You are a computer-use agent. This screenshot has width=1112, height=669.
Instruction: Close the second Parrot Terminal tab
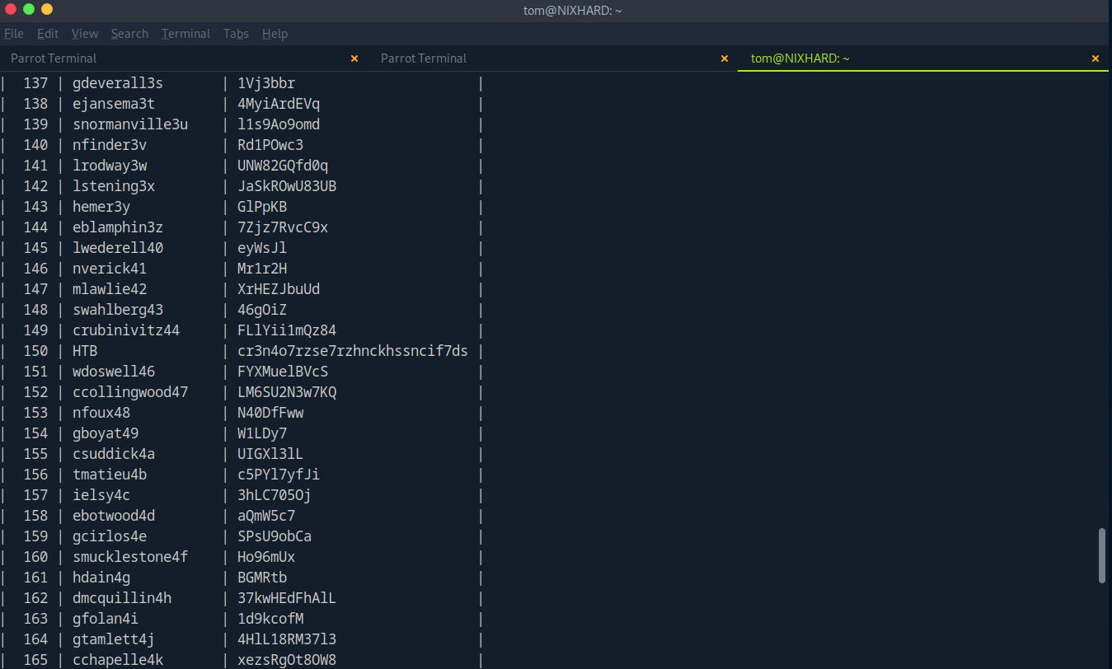click(x=725, y=58)
